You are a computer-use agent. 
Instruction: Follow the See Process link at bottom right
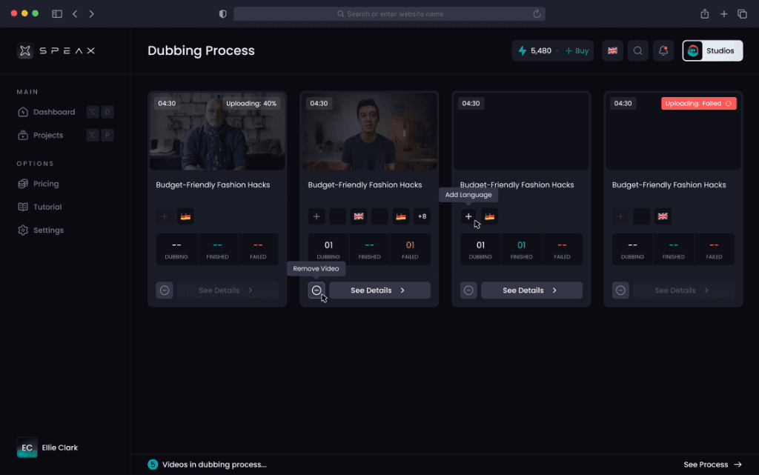coord(712,464)
